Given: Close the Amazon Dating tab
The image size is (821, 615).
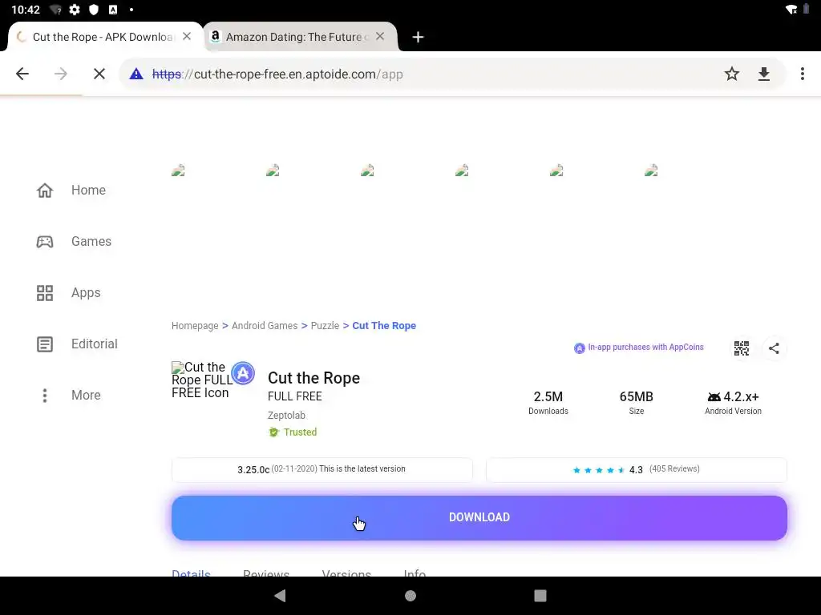Looking at the screenshot, I should 380,37.
